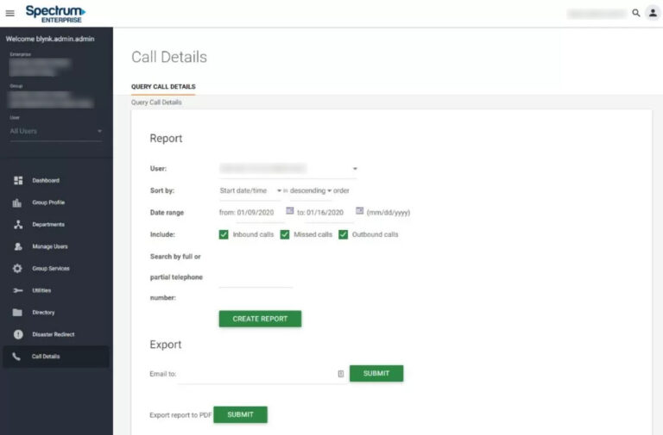Image resolution: width=663 pixels, height=435 pixels.
Task: Open the user account avatar menu
Action: pyautogui.click(x=653, y=13)
